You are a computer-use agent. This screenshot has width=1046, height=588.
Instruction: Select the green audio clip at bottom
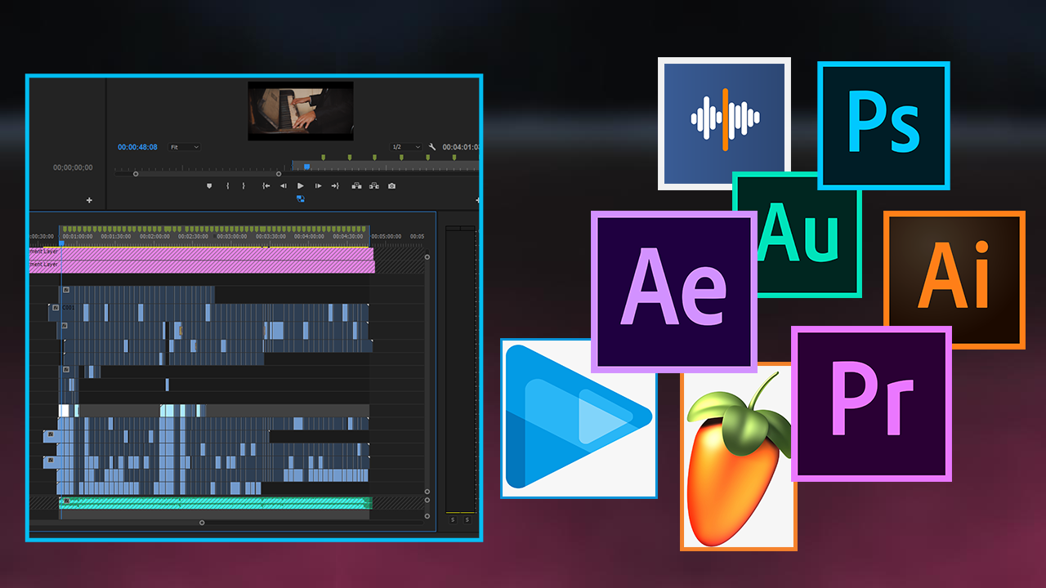[216, 502]
